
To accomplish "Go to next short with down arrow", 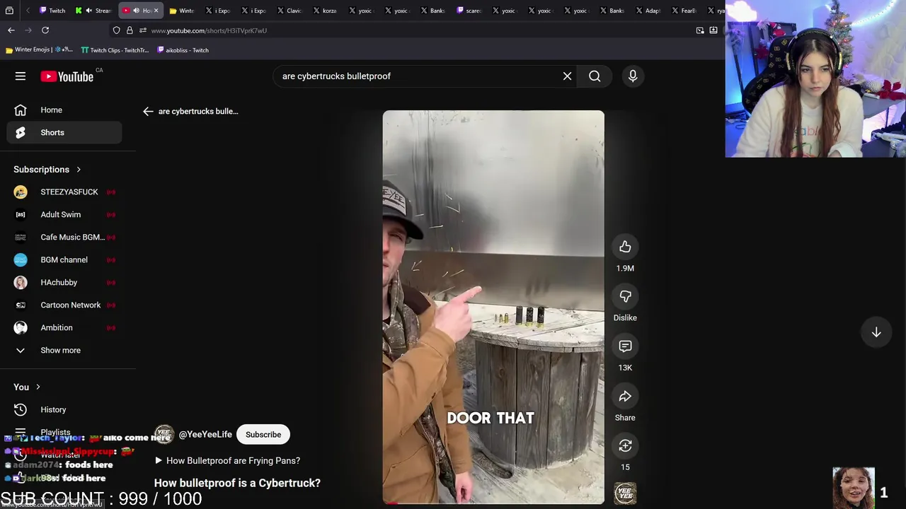I will [876, 332].
